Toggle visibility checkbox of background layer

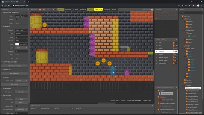(x=176, y=63)
